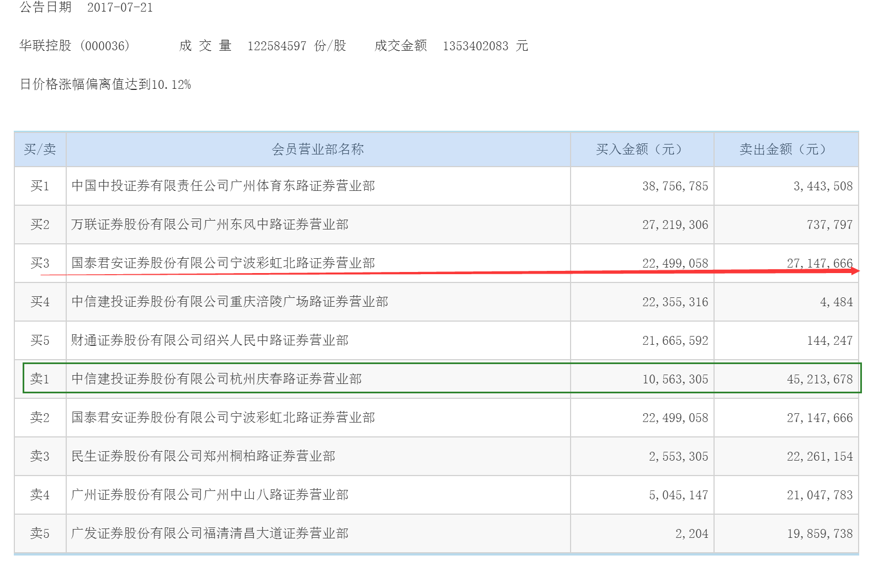The height and width of the screenshot is (566, 884).
Task: Select 广发证券 福清清昌大道 branch name
Action: click(210, 533)
